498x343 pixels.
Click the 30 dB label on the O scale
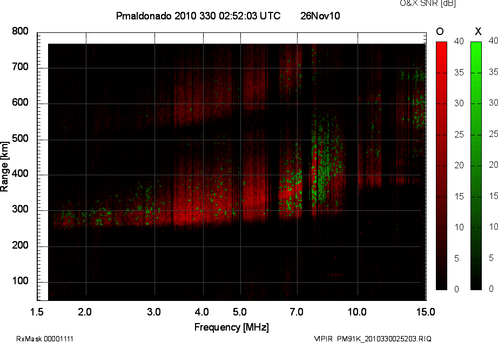[x=459, y=104]
